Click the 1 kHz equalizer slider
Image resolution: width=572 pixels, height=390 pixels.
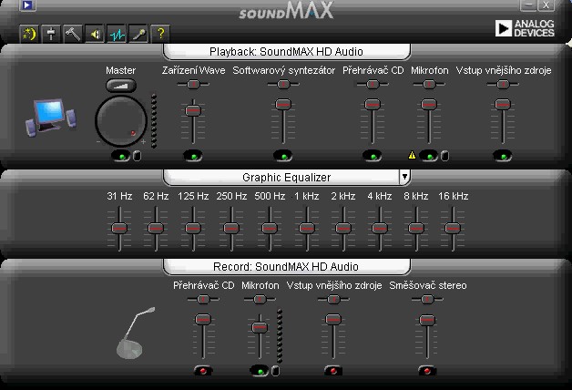tap(307, 229)
